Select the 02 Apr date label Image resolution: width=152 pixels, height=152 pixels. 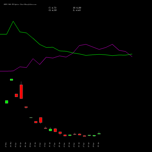[x=20, y=145]
